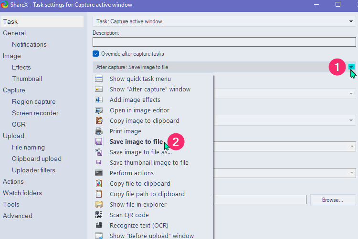Click the ShareX logo in title bar
The width and height of the screenshot is (358, 239).
(4, 5)
